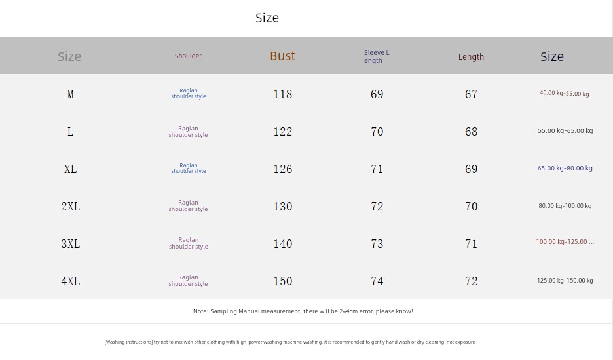Screen dimensions: 613x360
Task: Click the truncated 100.00 kg-125.00 weight range
Action: [x=565, y=242]
